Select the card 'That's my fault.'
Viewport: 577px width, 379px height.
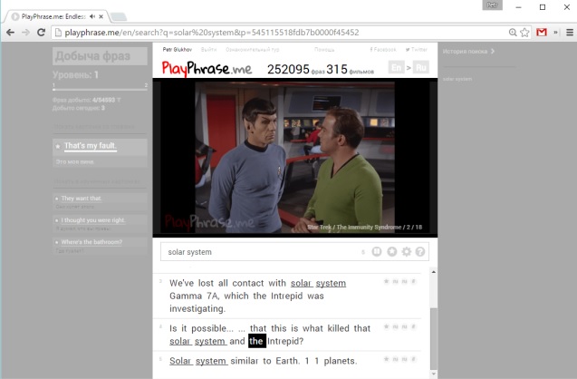coord(100,153)
